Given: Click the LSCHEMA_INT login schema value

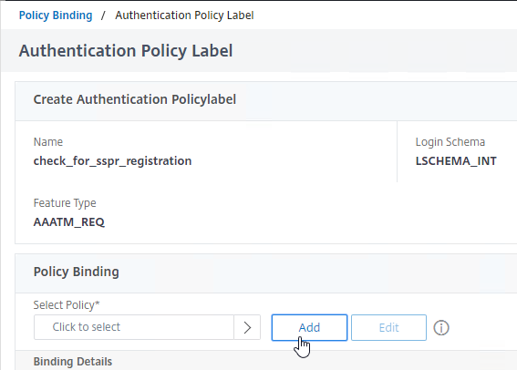Looking at the screenshot, I should coord(456,161).
